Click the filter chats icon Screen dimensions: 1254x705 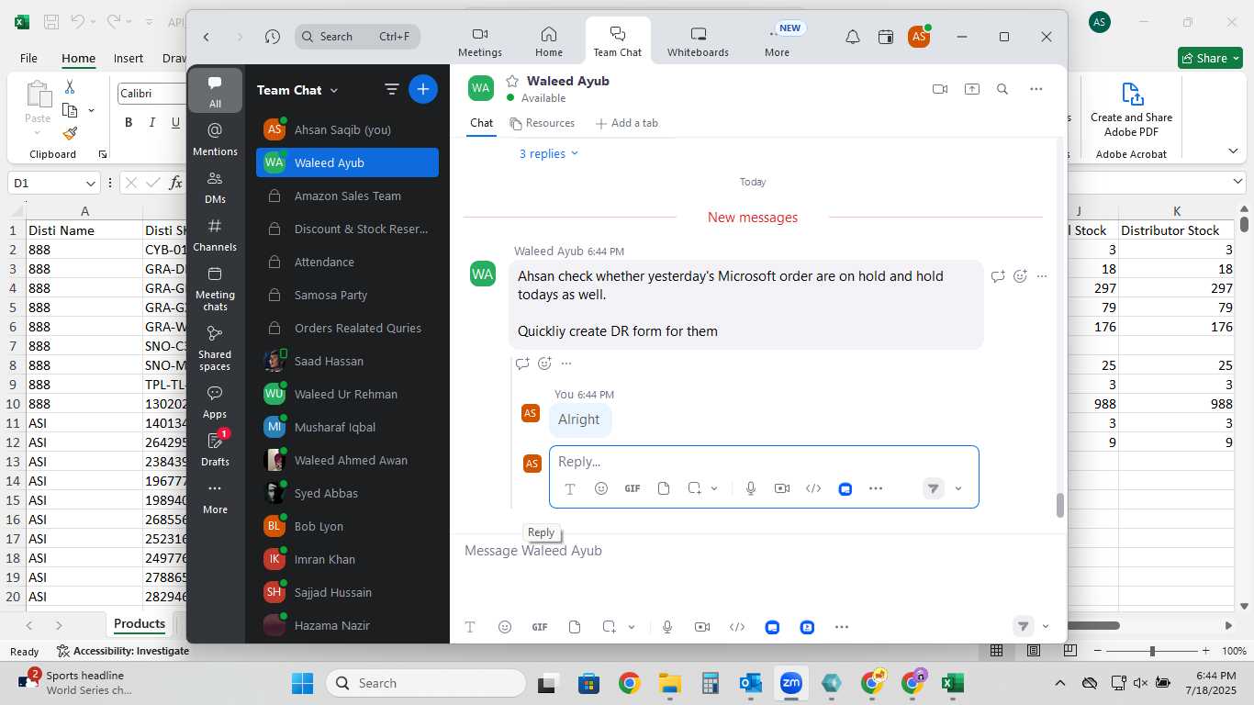pos(392,89)
